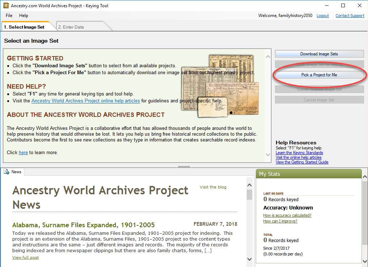
Task: Open Visit the online help articles link
Action: [x=299, y=157]
